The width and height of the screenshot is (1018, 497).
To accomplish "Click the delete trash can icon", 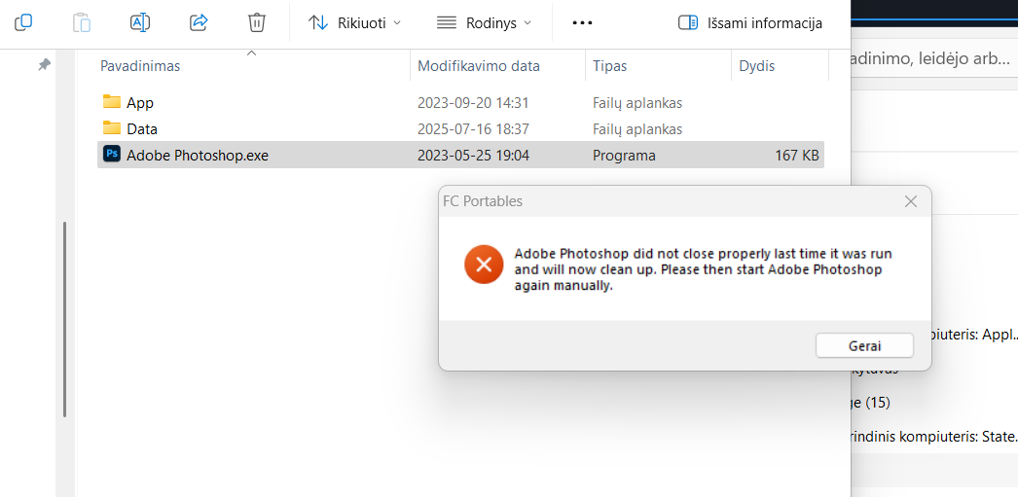I will (x=257, y=22).
